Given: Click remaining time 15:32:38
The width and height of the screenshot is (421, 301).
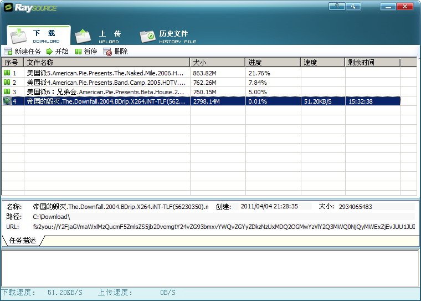Looking at the screenshot, I should coord(360,101).
